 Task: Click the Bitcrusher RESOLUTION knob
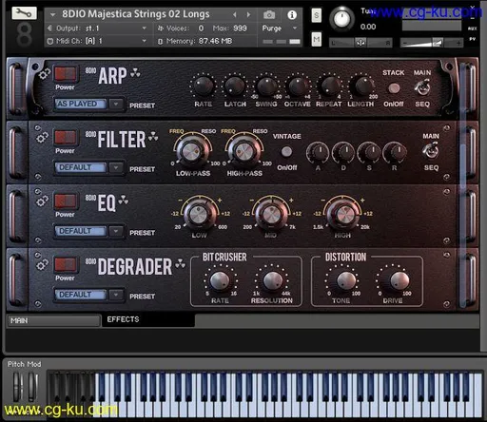click(x=273, y=280)
